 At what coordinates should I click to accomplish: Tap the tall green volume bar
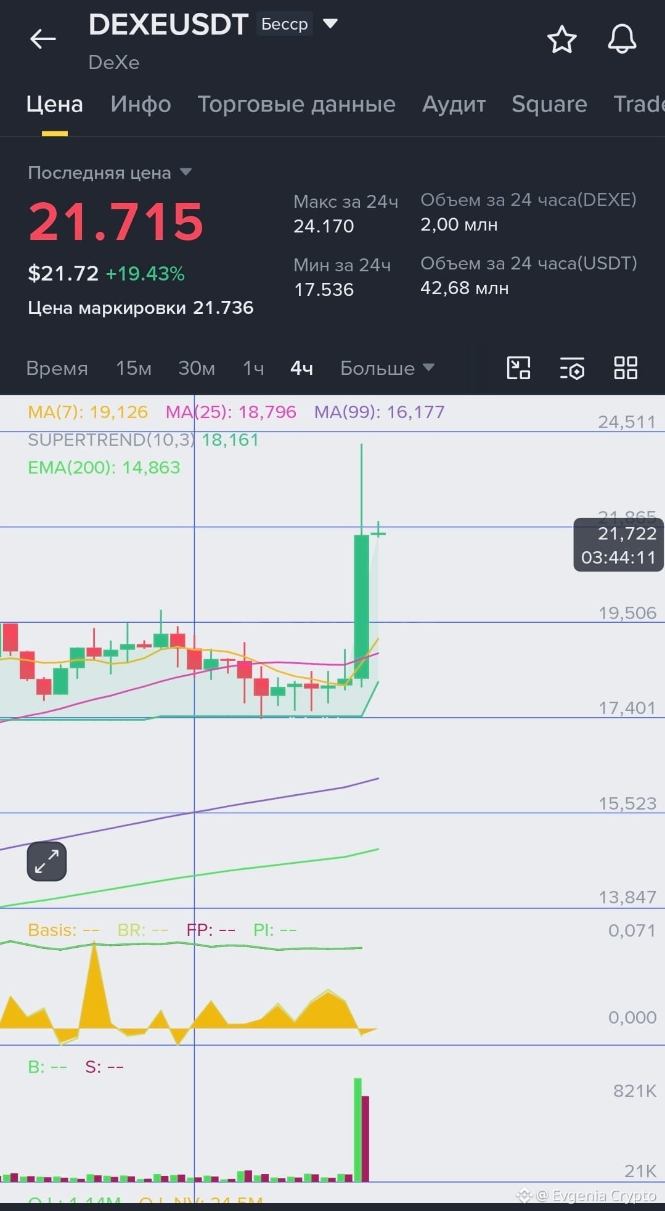pyautogui.click(x=358, y=1130)
